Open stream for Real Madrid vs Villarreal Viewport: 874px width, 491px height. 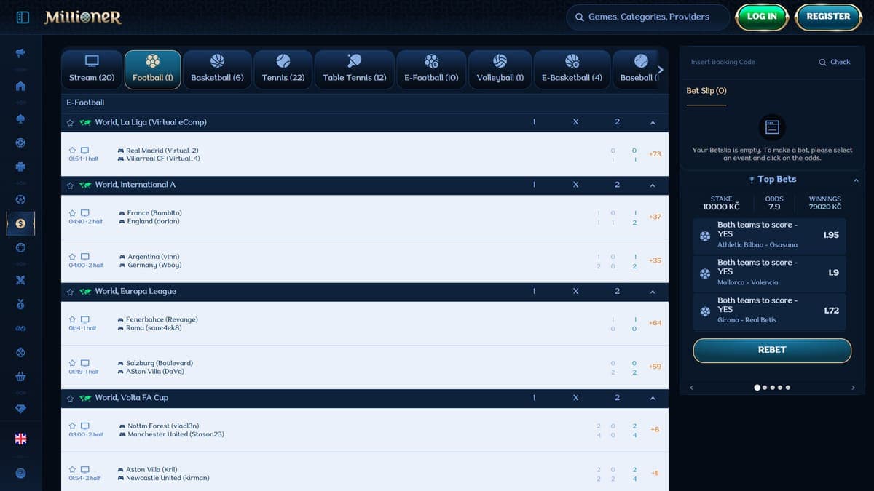click(x=84, y=151)
